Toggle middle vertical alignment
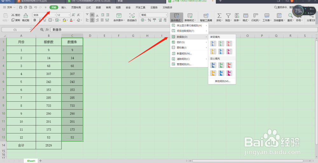318x163 pixels. point(92,15)
